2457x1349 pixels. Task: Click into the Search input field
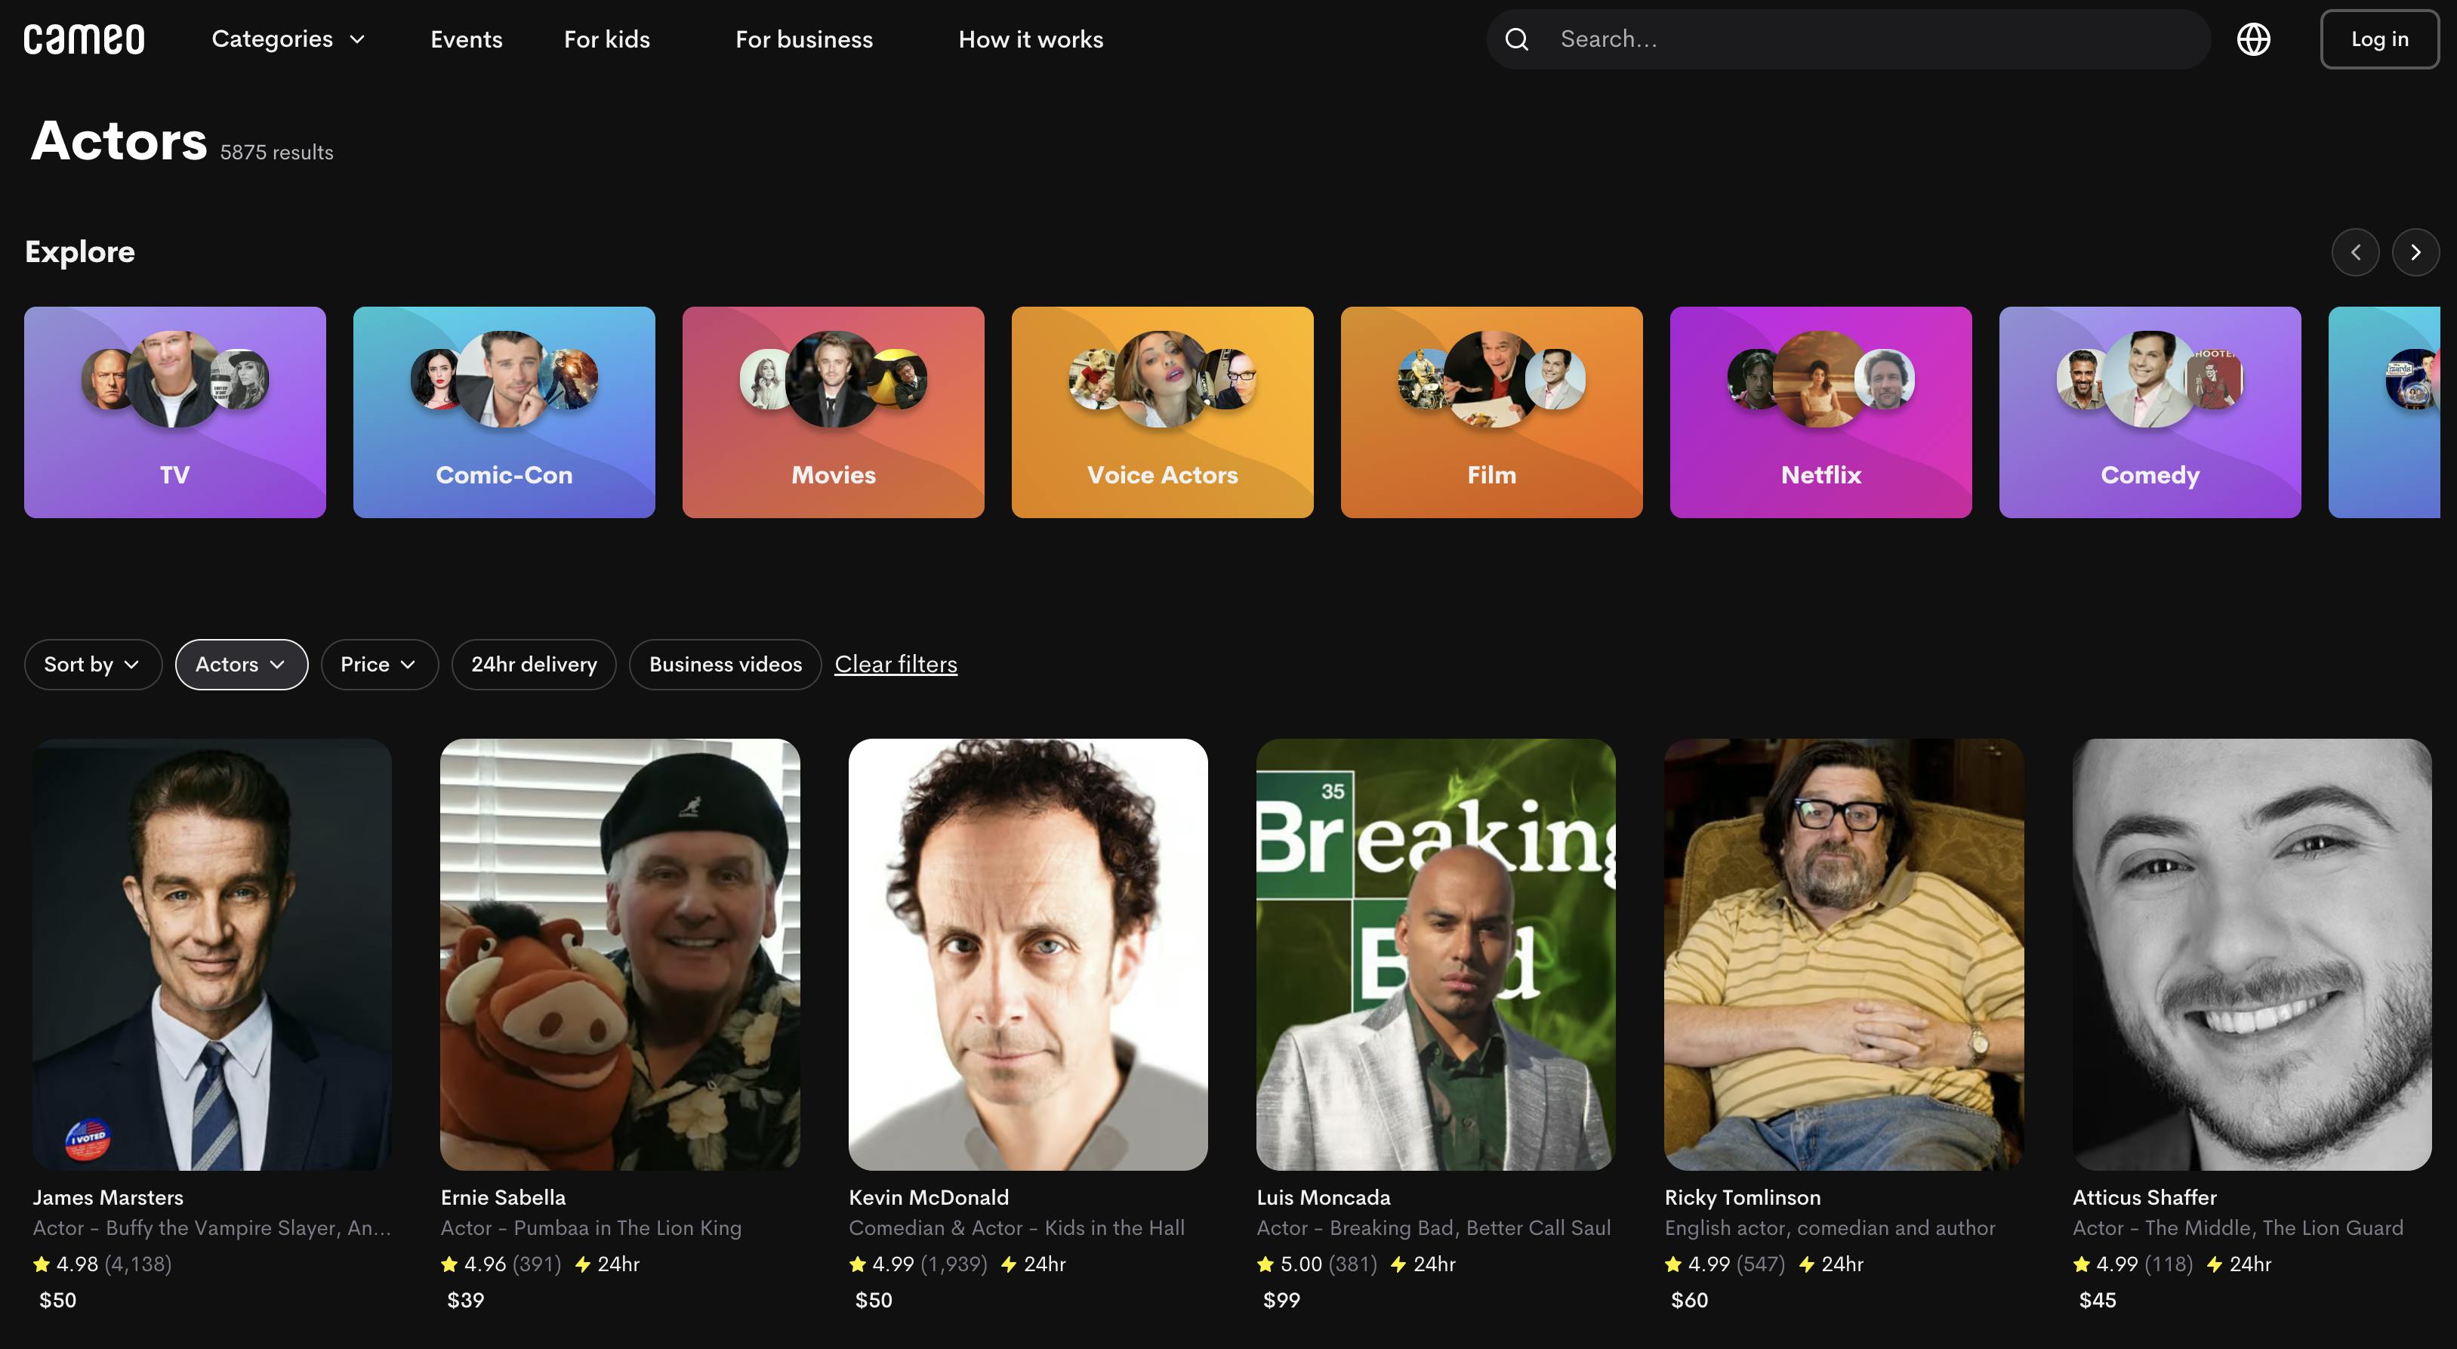1870,39
